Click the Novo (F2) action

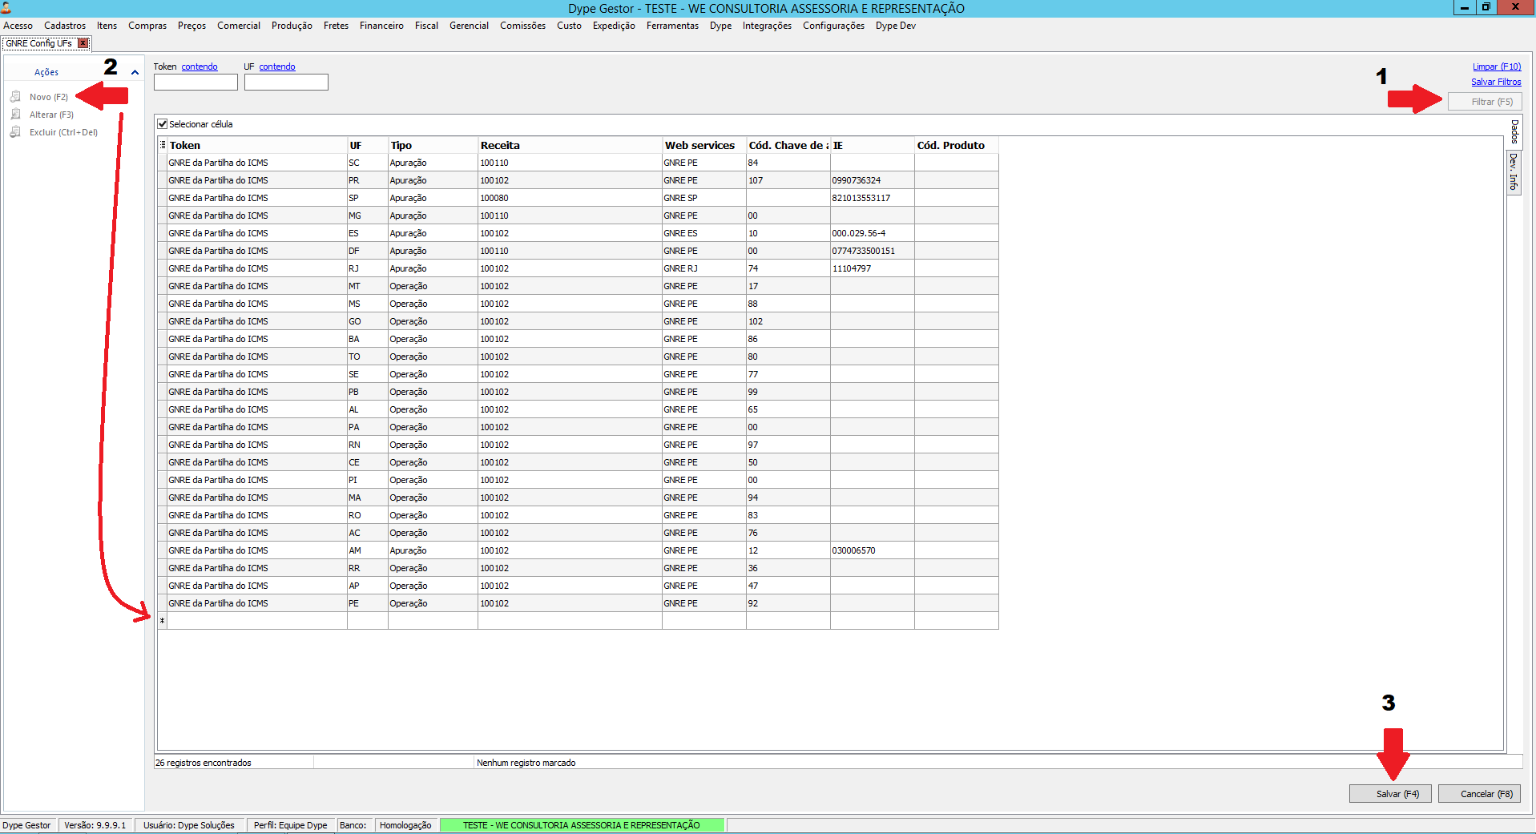tap(49, 97)
